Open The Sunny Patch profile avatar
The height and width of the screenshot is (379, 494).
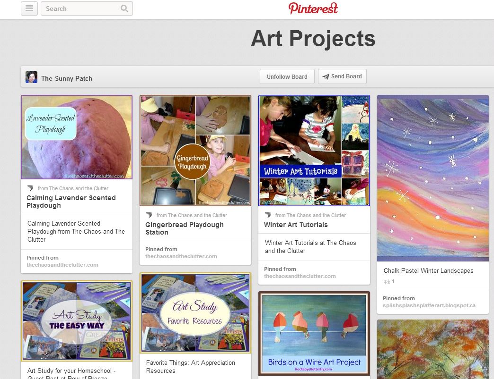[x=32, y=77]
